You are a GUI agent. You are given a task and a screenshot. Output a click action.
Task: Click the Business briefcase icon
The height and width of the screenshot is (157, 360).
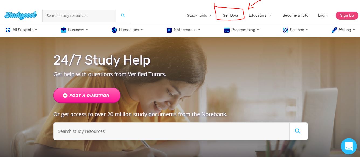[64, 30]
